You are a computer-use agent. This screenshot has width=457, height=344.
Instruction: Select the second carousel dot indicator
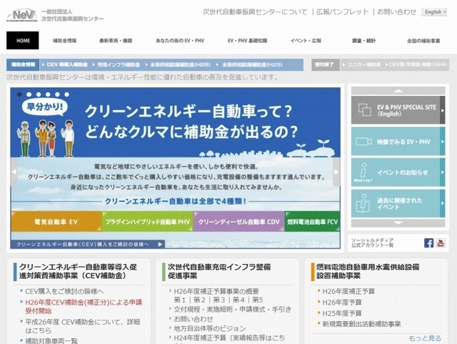29,94
